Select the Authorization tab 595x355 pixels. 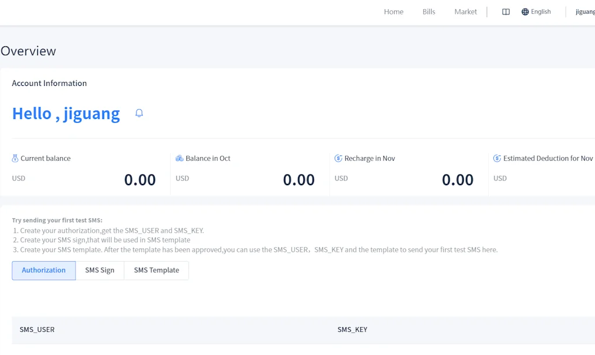44,270
